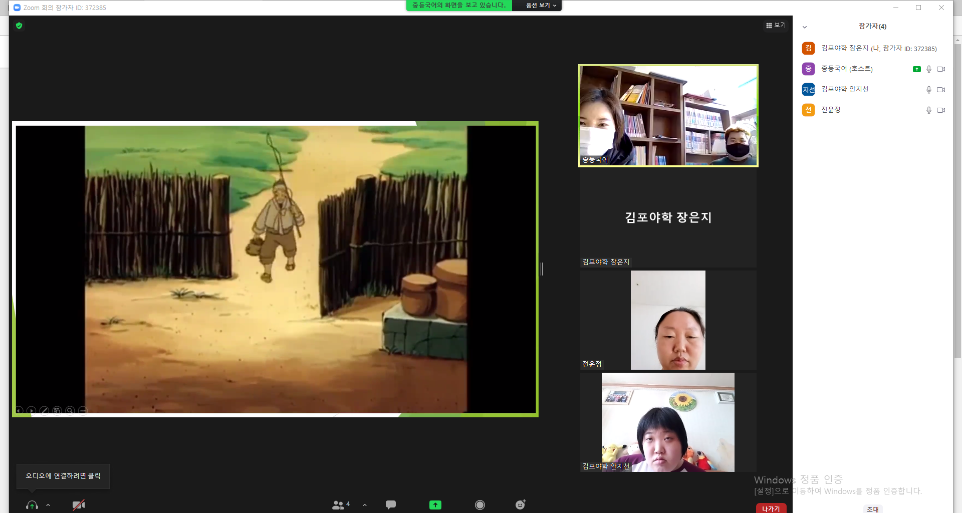Select participant row 김포야학 장은지
962x513 pixels.
tap(873, 49)
